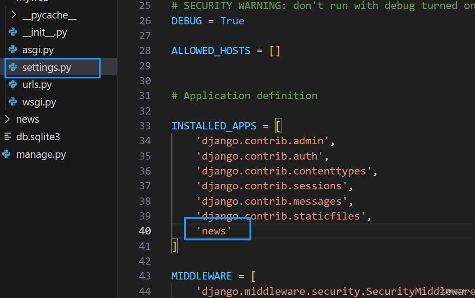
Task: Expand the __pycache__ folder chevron
Action: [x=14, y=15]
